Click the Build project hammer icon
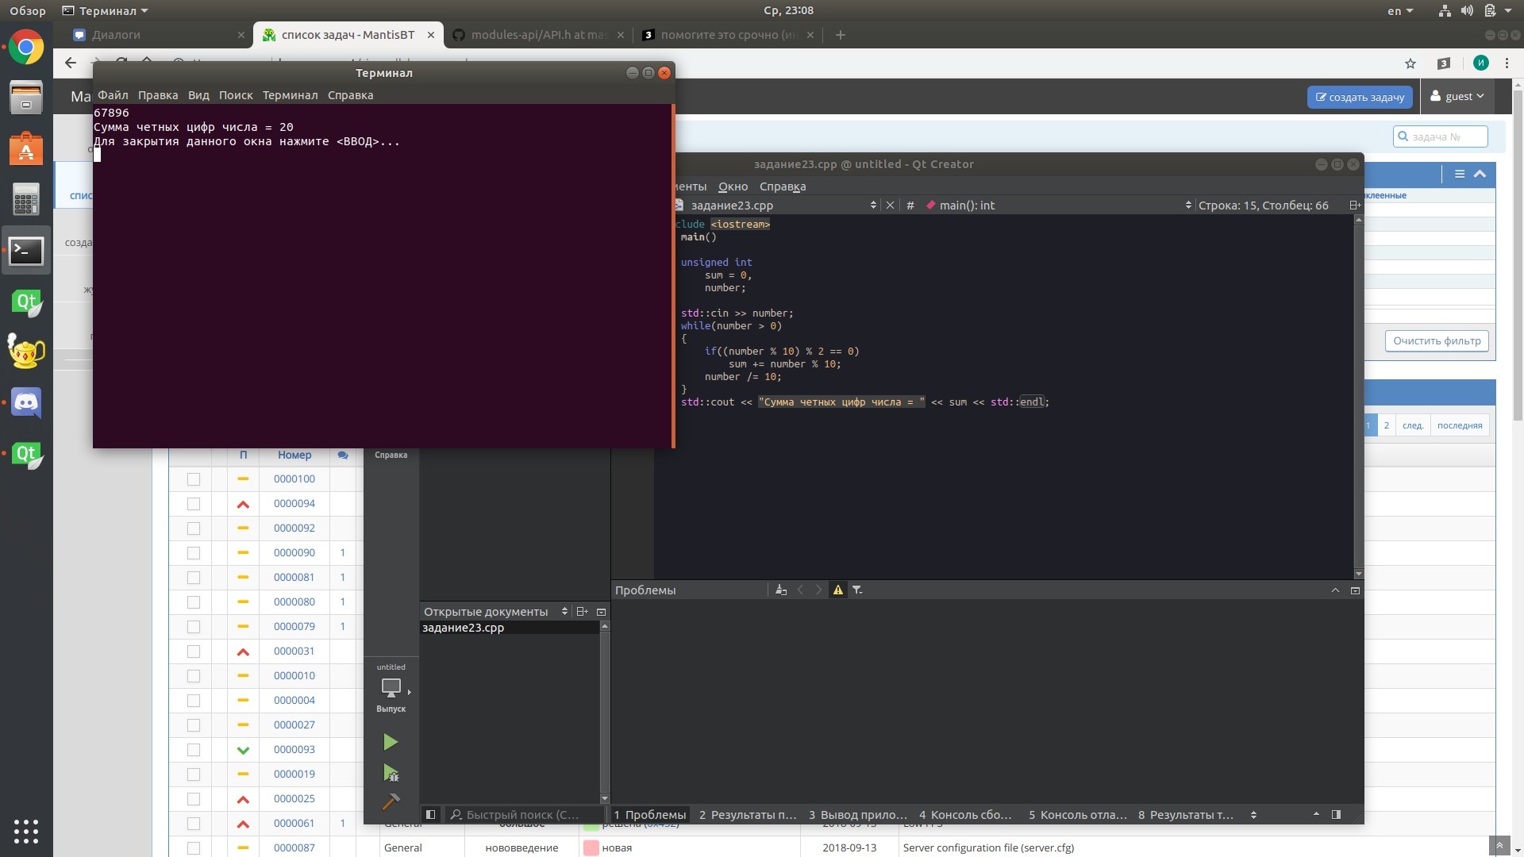The image size is (1524, 857). (x=390, y=801)
